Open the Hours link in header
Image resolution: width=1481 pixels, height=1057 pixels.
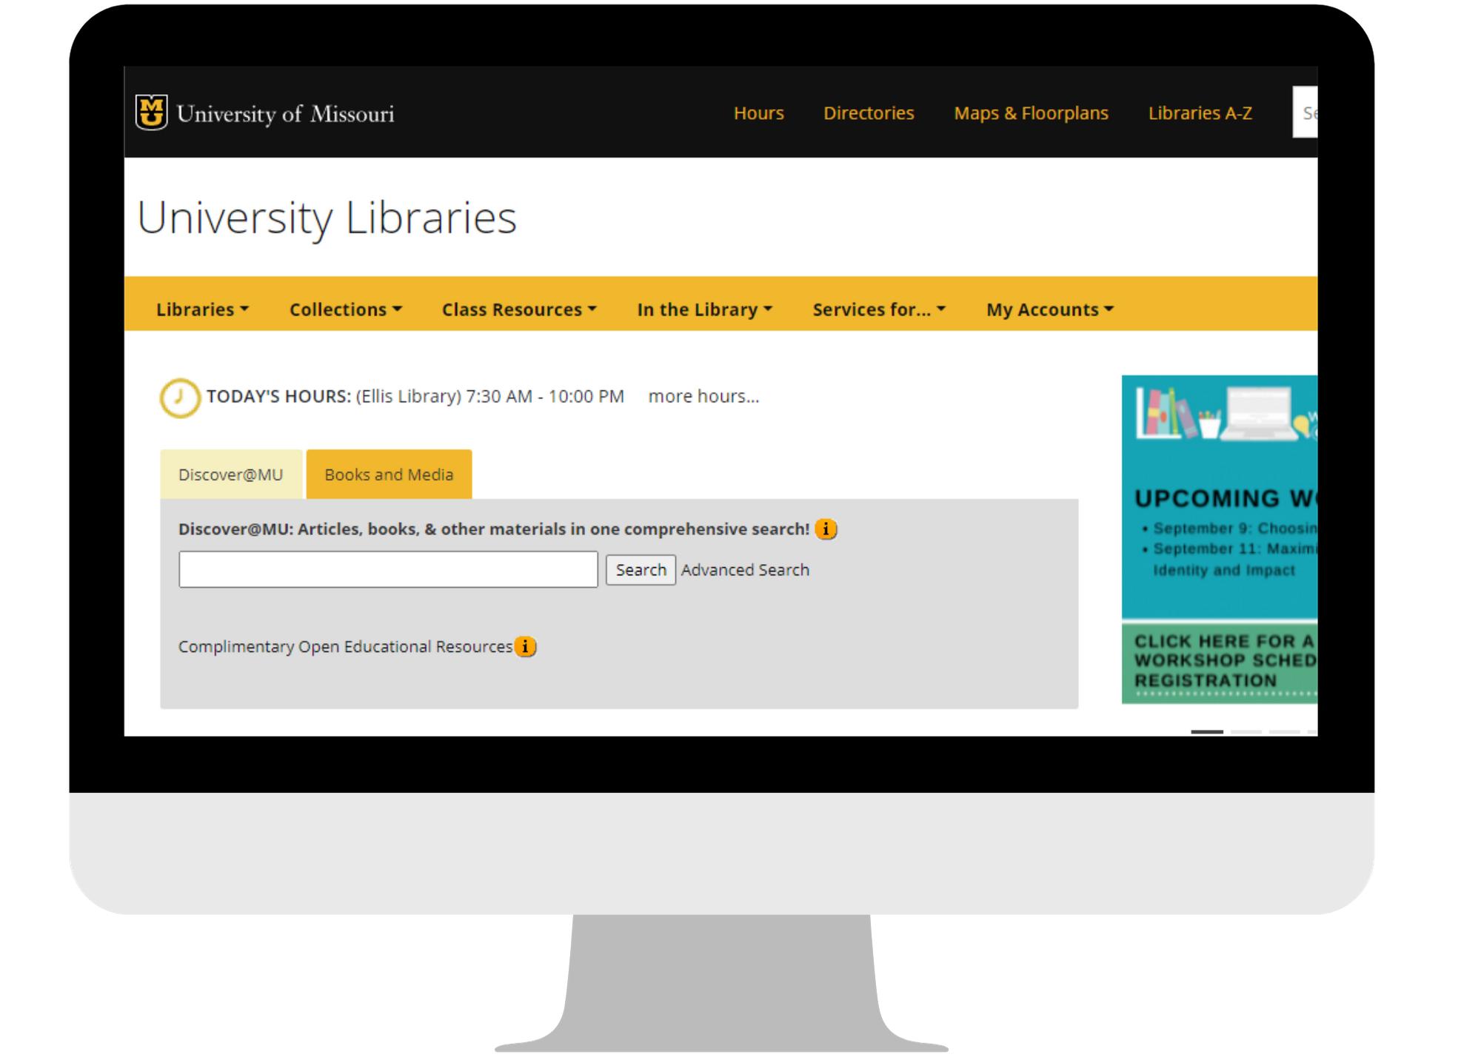(x=758, y=113)
